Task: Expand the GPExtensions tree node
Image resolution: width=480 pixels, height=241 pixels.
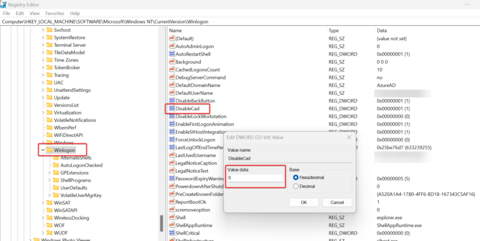Action: (49, 173)
